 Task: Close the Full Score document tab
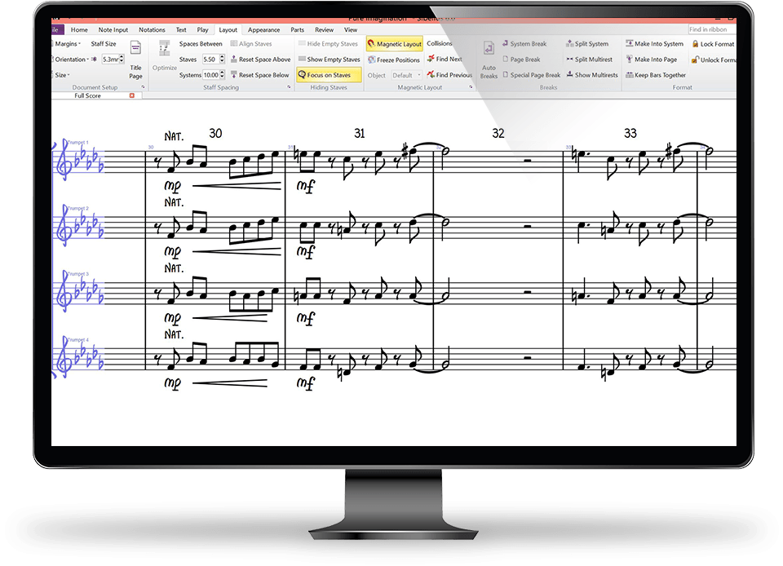click(x=132, y=95)
